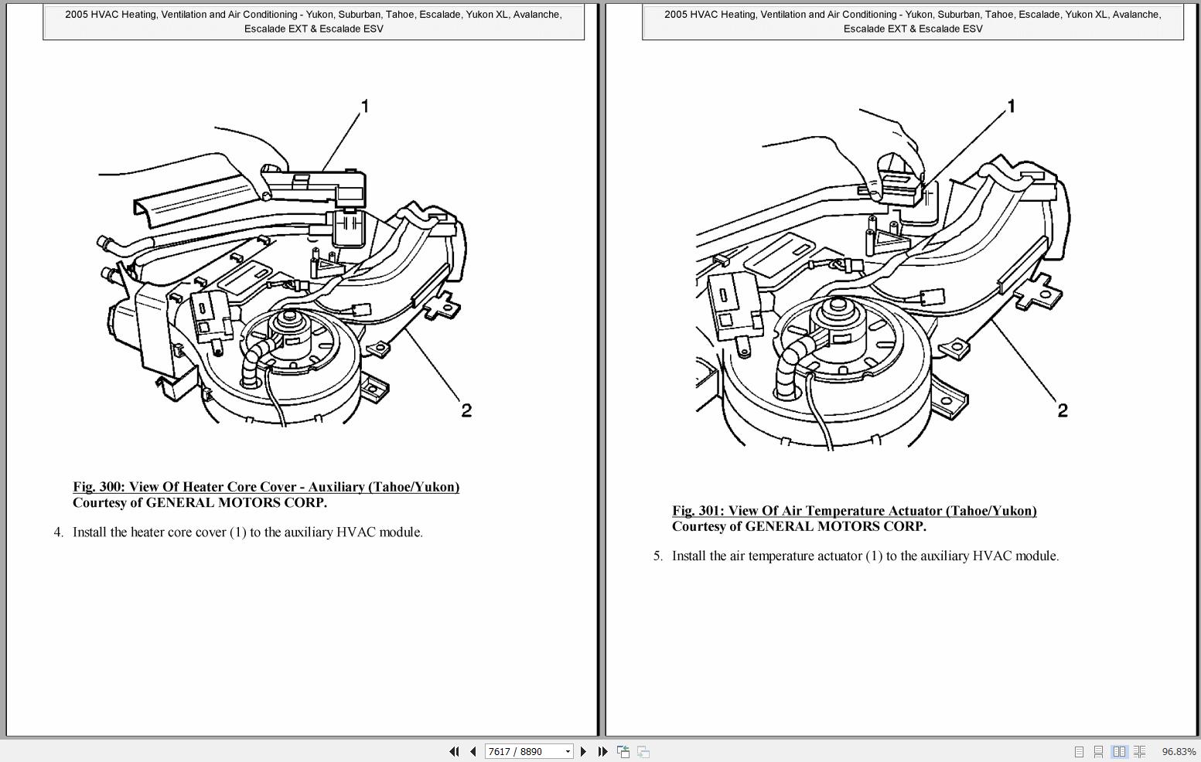This screenshot has width=1201, height=762.
Task: Click the Fig. 301 Air Temperature Actuator caption
Action: [854, 511]
